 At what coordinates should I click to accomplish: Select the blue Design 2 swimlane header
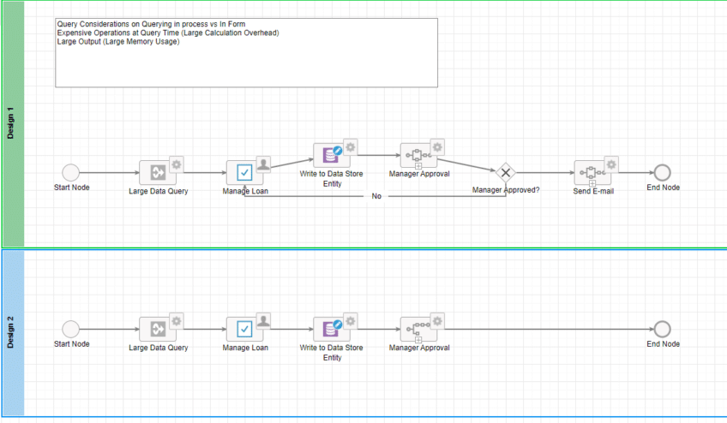(x=13, y=332)
